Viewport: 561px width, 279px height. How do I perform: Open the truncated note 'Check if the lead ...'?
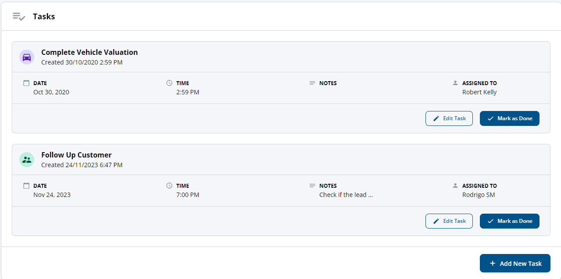coord(346,195)
